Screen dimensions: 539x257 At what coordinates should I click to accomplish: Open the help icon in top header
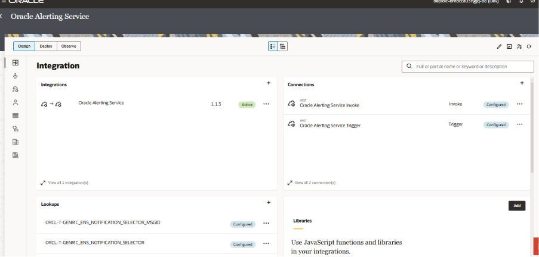click(532, 1)
